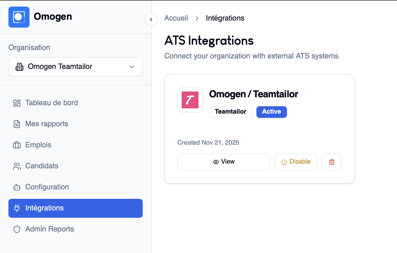
Task: Click the Intégrations breadcrumb
Action: point(225,18)
